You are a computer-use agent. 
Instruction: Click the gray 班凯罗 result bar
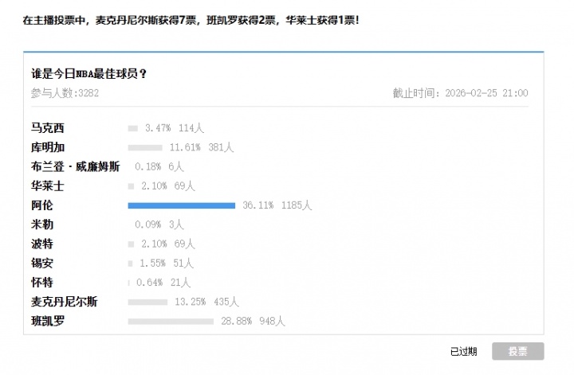[171, 322]
